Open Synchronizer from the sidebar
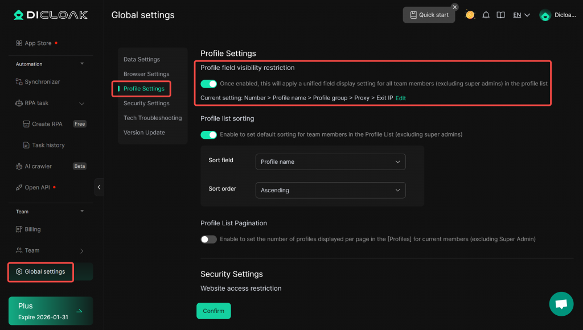 coord(42,82)
